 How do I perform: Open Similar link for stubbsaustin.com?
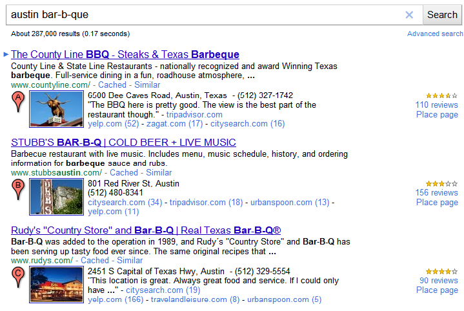(x=159, y=172)
